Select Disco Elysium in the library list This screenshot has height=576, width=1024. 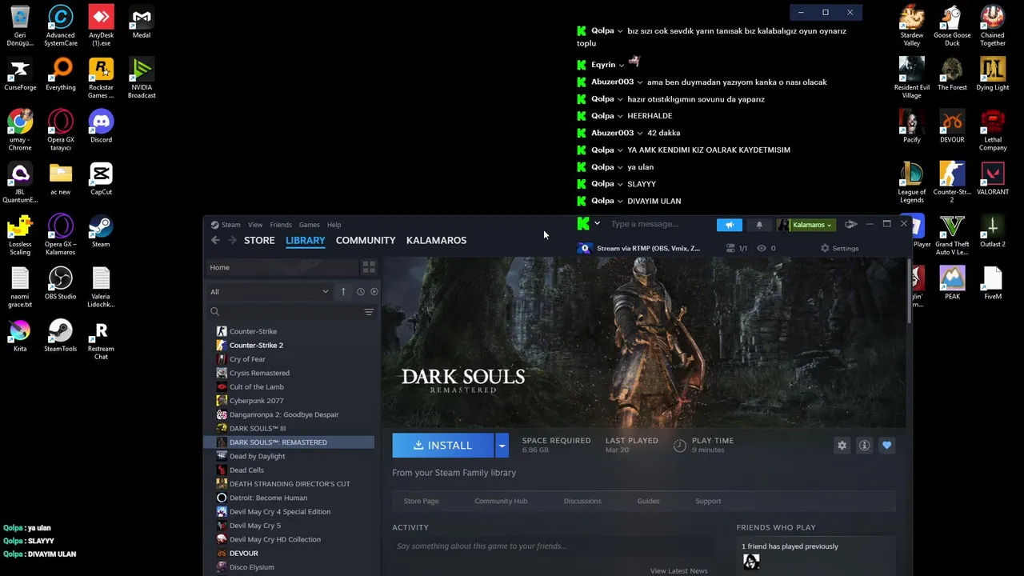click(x=251, y=567)
